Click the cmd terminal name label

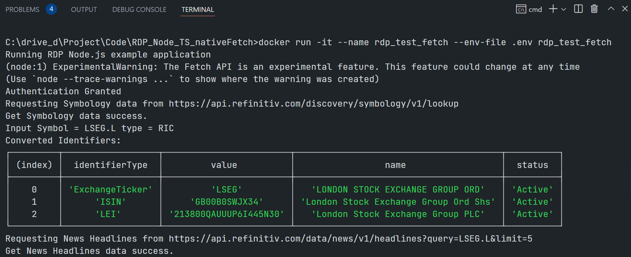click(535, 9)
